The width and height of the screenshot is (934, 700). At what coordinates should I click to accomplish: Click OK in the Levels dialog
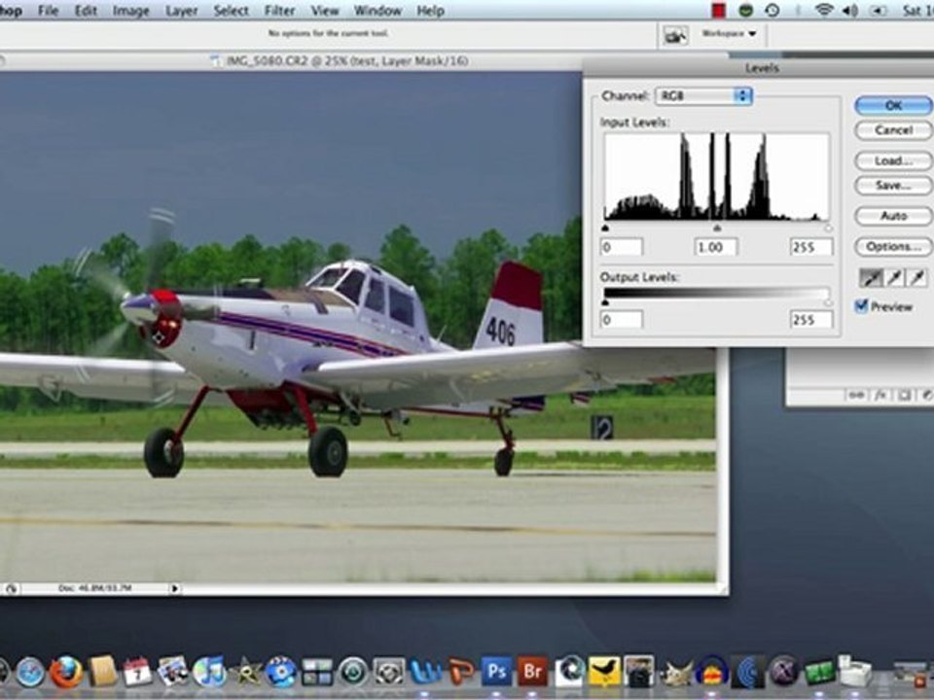click(x=893, y=105)
